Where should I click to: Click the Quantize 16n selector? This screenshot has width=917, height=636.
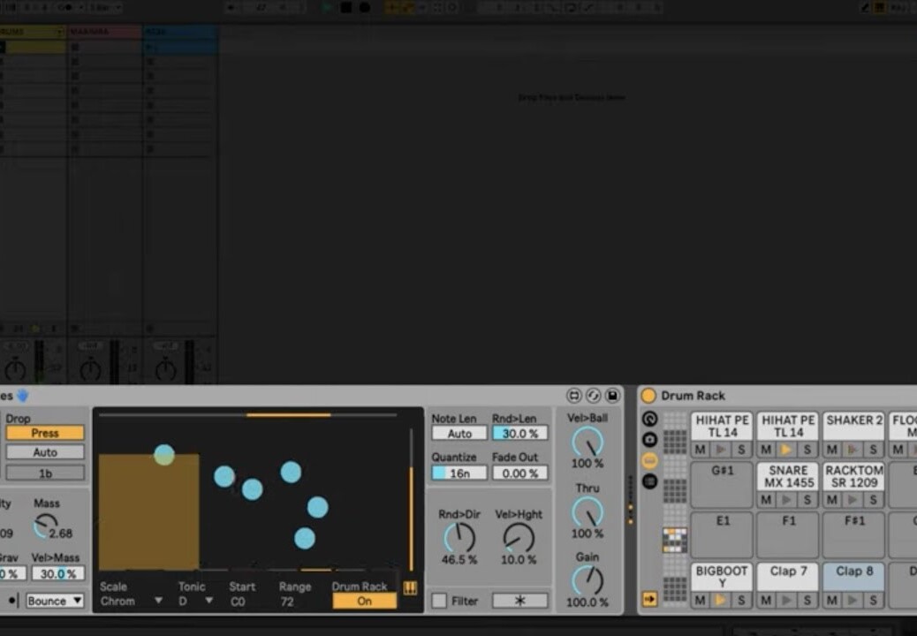click(x=459, y=473)
